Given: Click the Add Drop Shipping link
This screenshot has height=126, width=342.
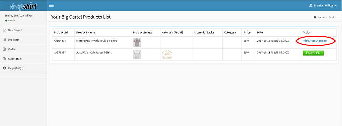Looking at the screenshot, I should (x=315, y=41).
